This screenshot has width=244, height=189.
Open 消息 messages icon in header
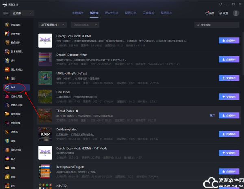(x=209, y=13)
